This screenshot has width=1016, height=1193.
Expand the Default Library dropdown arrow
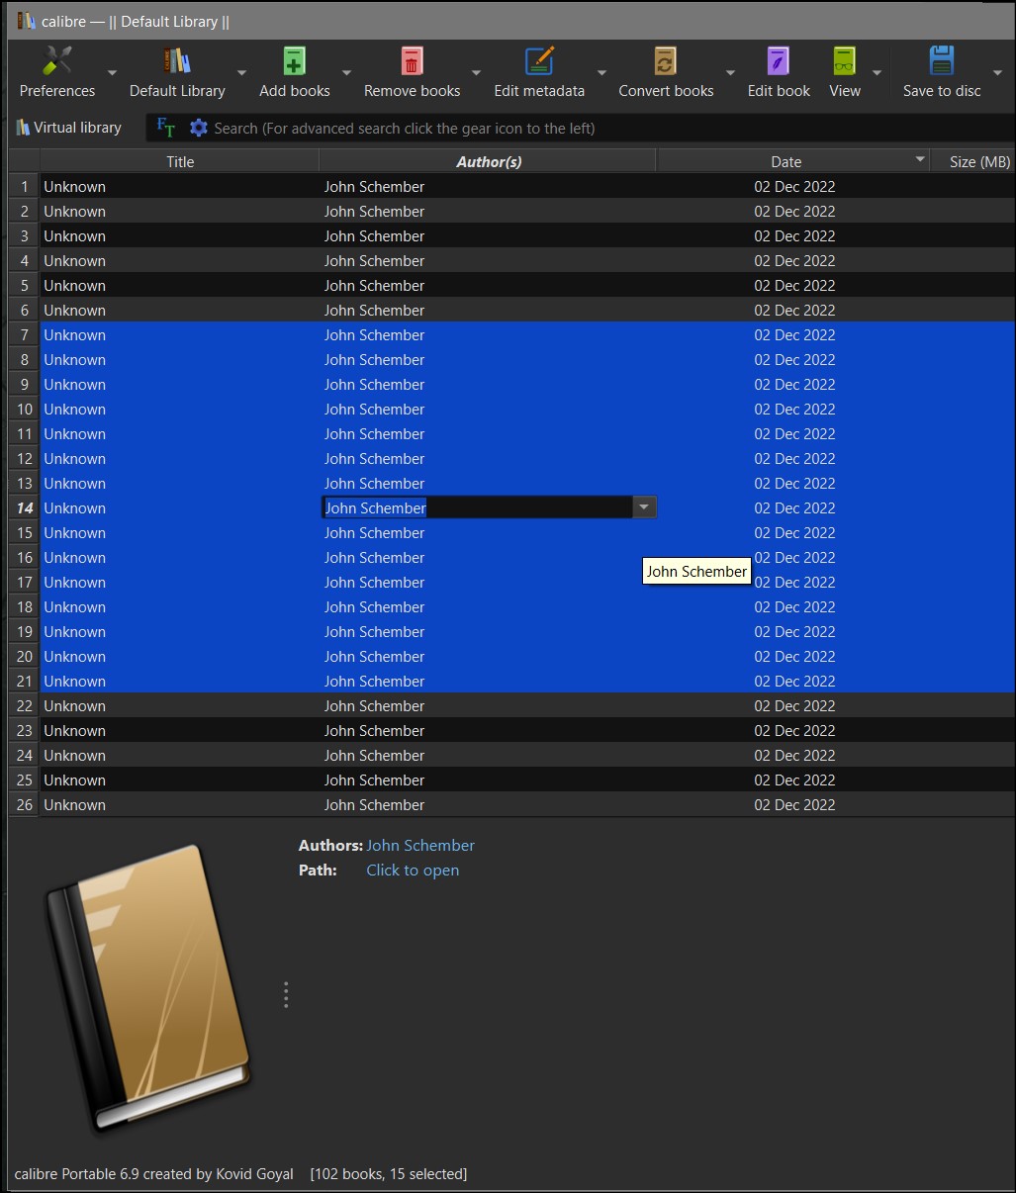pyautogui.click(x=241, y=72)
